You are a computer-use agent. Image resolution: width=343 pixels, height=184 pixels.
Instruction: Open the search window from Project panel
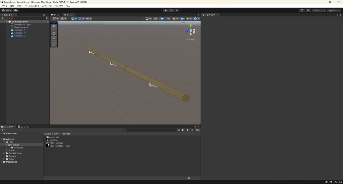[179, 130]
